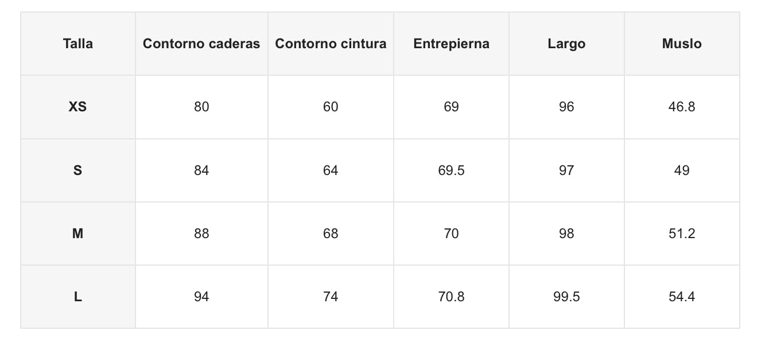The width and height of the screenshot is (765, 342).
Task: Click the XS size row label
Action: 78,107
